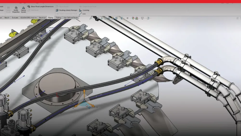
Task: Toggle Show Fixed Length Dimensions
Action: coord(41,6)
